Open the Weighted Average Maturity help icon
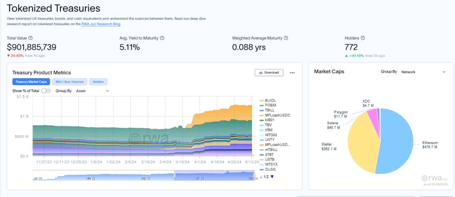Screen dimensions: 455x197 coord(286,39)
